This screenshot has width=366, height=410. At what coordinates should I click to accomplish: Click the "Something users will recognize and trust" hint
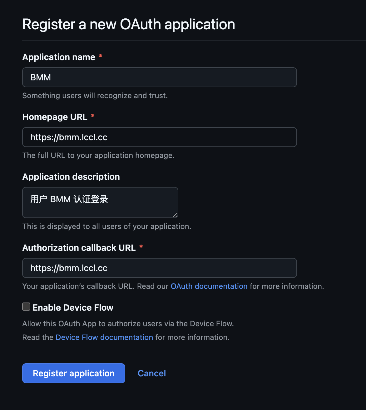[95, 95]
